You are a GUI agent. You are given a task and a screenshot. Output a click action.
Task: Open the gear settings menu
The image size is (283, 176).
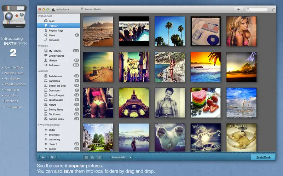pyautogui.click(x=53, y=157)
